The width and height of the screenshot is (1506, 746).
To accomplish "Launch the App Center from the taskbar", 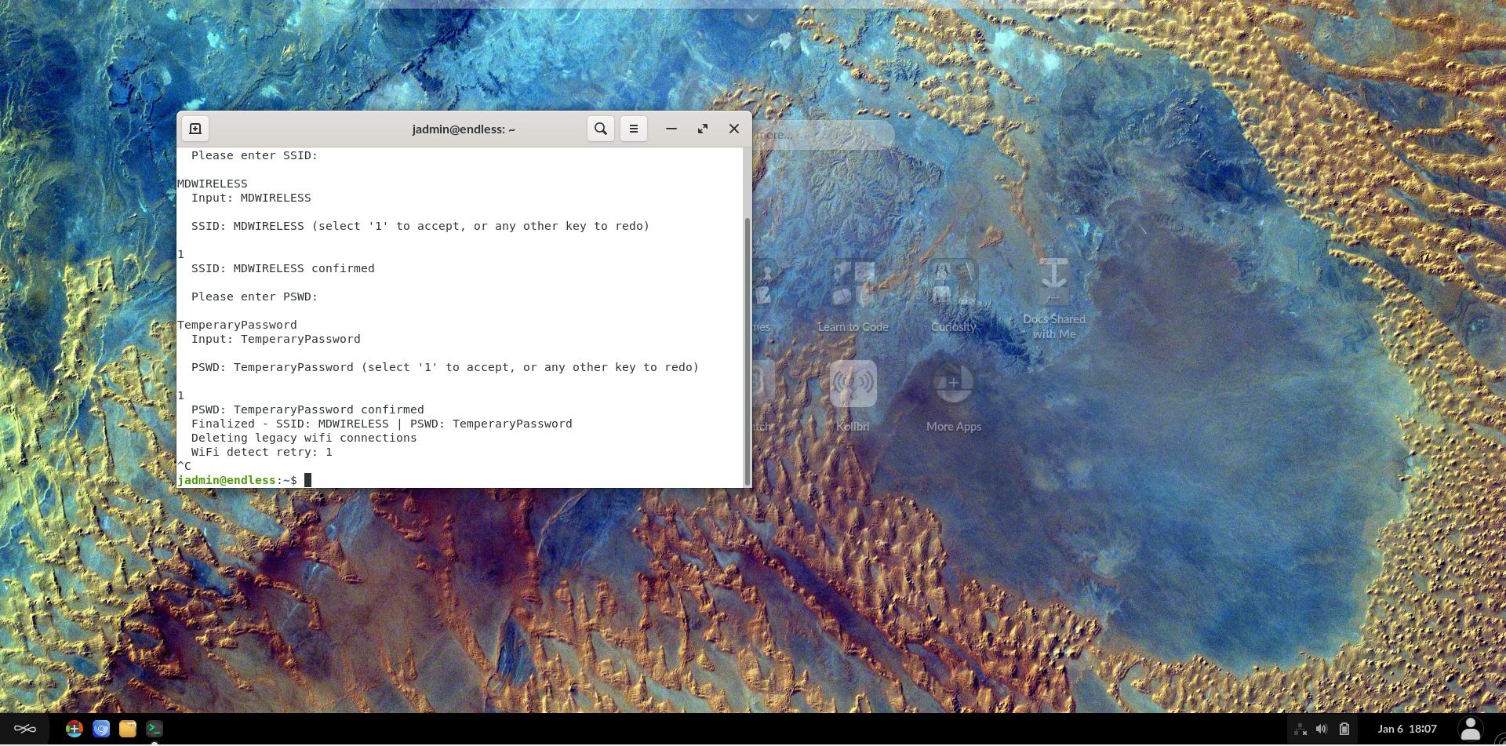I will pos(75,729).
